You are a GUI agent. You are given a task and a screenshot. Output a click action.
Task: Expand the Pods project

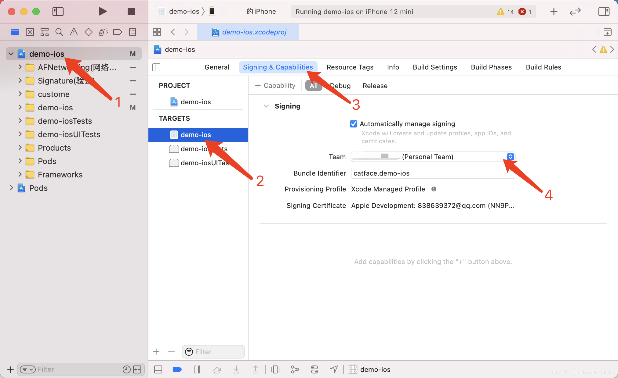(12, 188)
